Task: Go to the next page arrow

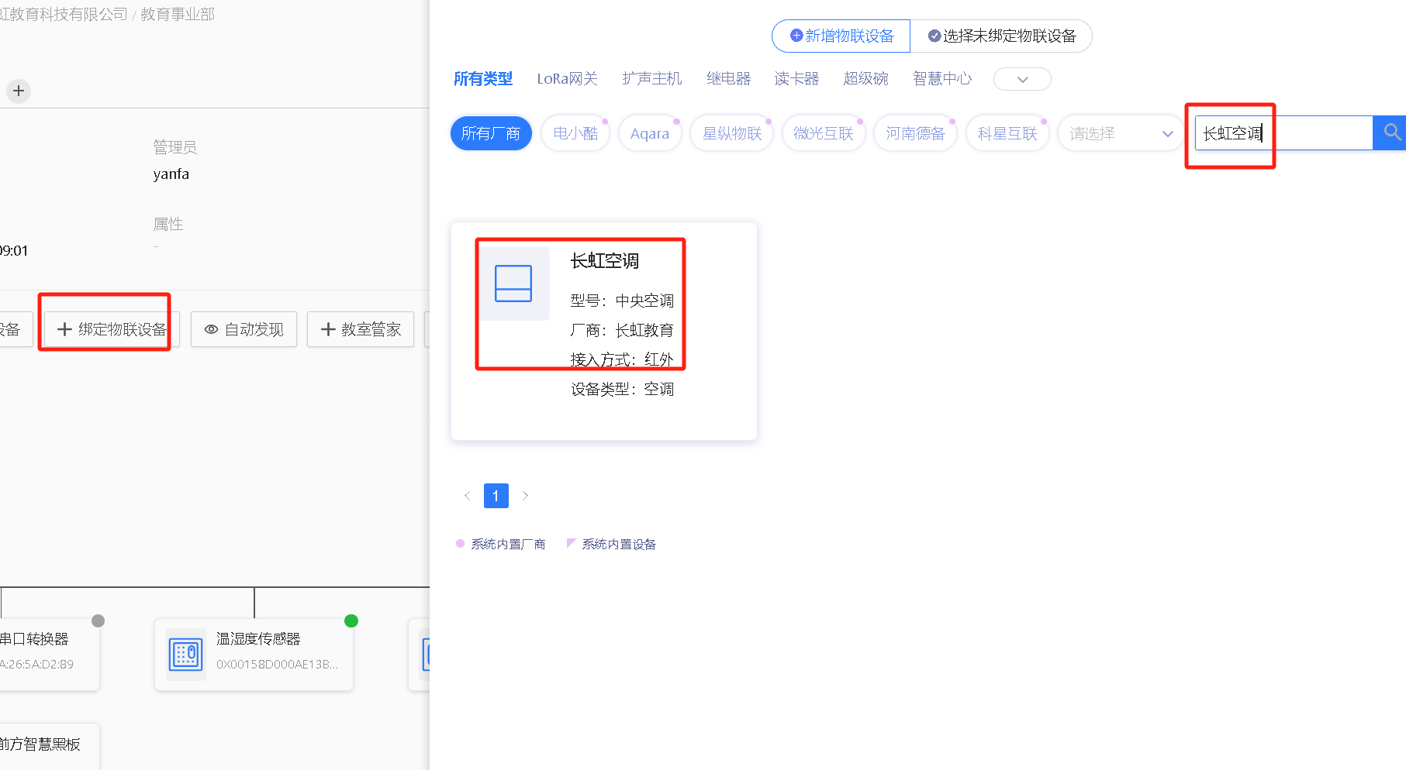Action: coord(525,496)
